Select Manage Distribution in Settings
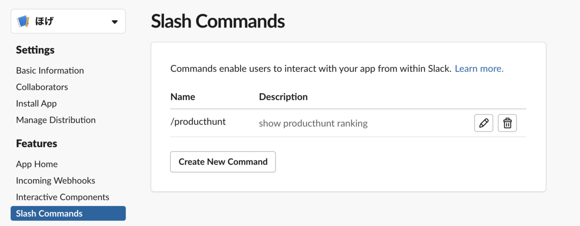Viewport: 580px width, 226px height. point(56,120)
